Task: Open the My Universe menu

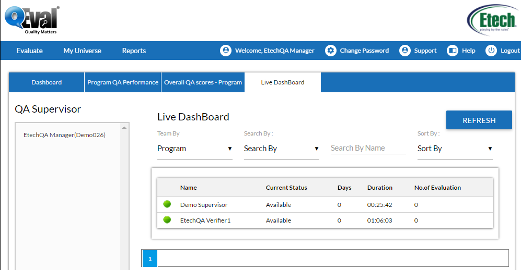Action: coord(83,51)
